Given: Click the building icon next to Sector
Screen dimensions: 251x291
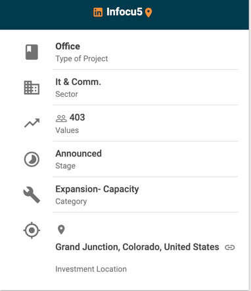Looking at the screenshot, I should (32, 88).
